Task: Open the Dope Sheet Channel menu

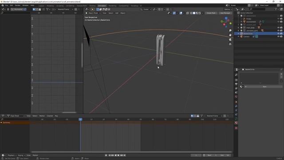Action: click(x=50, y=116)
